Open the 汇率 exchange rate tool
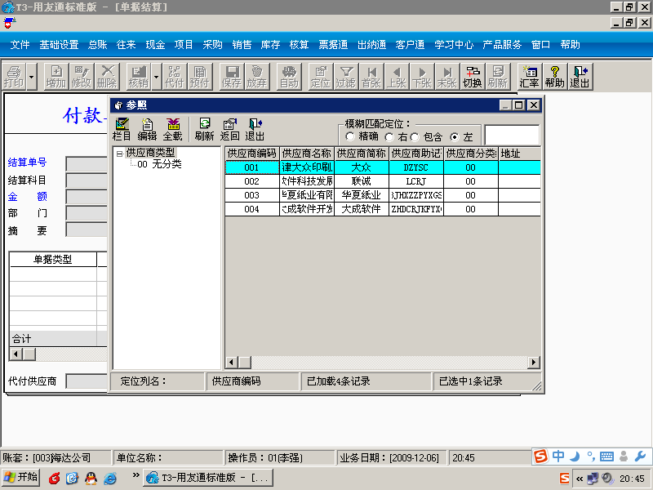 530,77
